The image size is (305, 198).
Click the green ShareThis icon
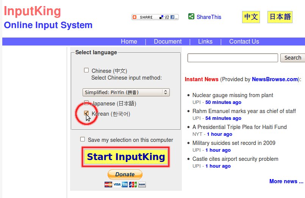point(191,16)
